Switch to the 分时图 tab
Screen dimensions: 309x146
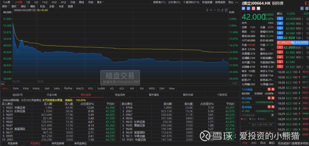coord(19,2)
